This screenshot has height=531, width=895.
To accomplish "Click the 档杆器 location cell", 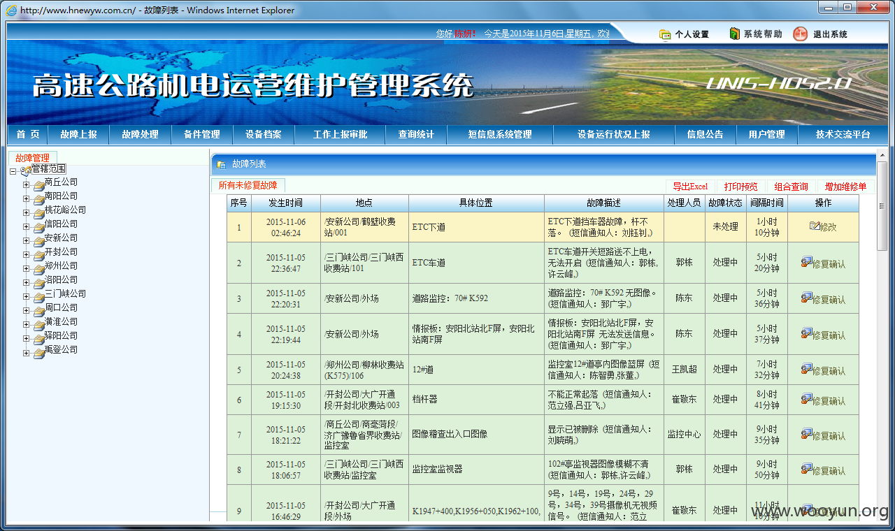I will (x=476, y=399).
